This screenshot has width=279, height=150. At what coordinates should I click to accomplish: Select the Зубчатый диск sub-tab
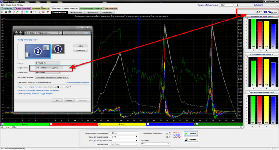pyautogui.click(x=92, y=12)
